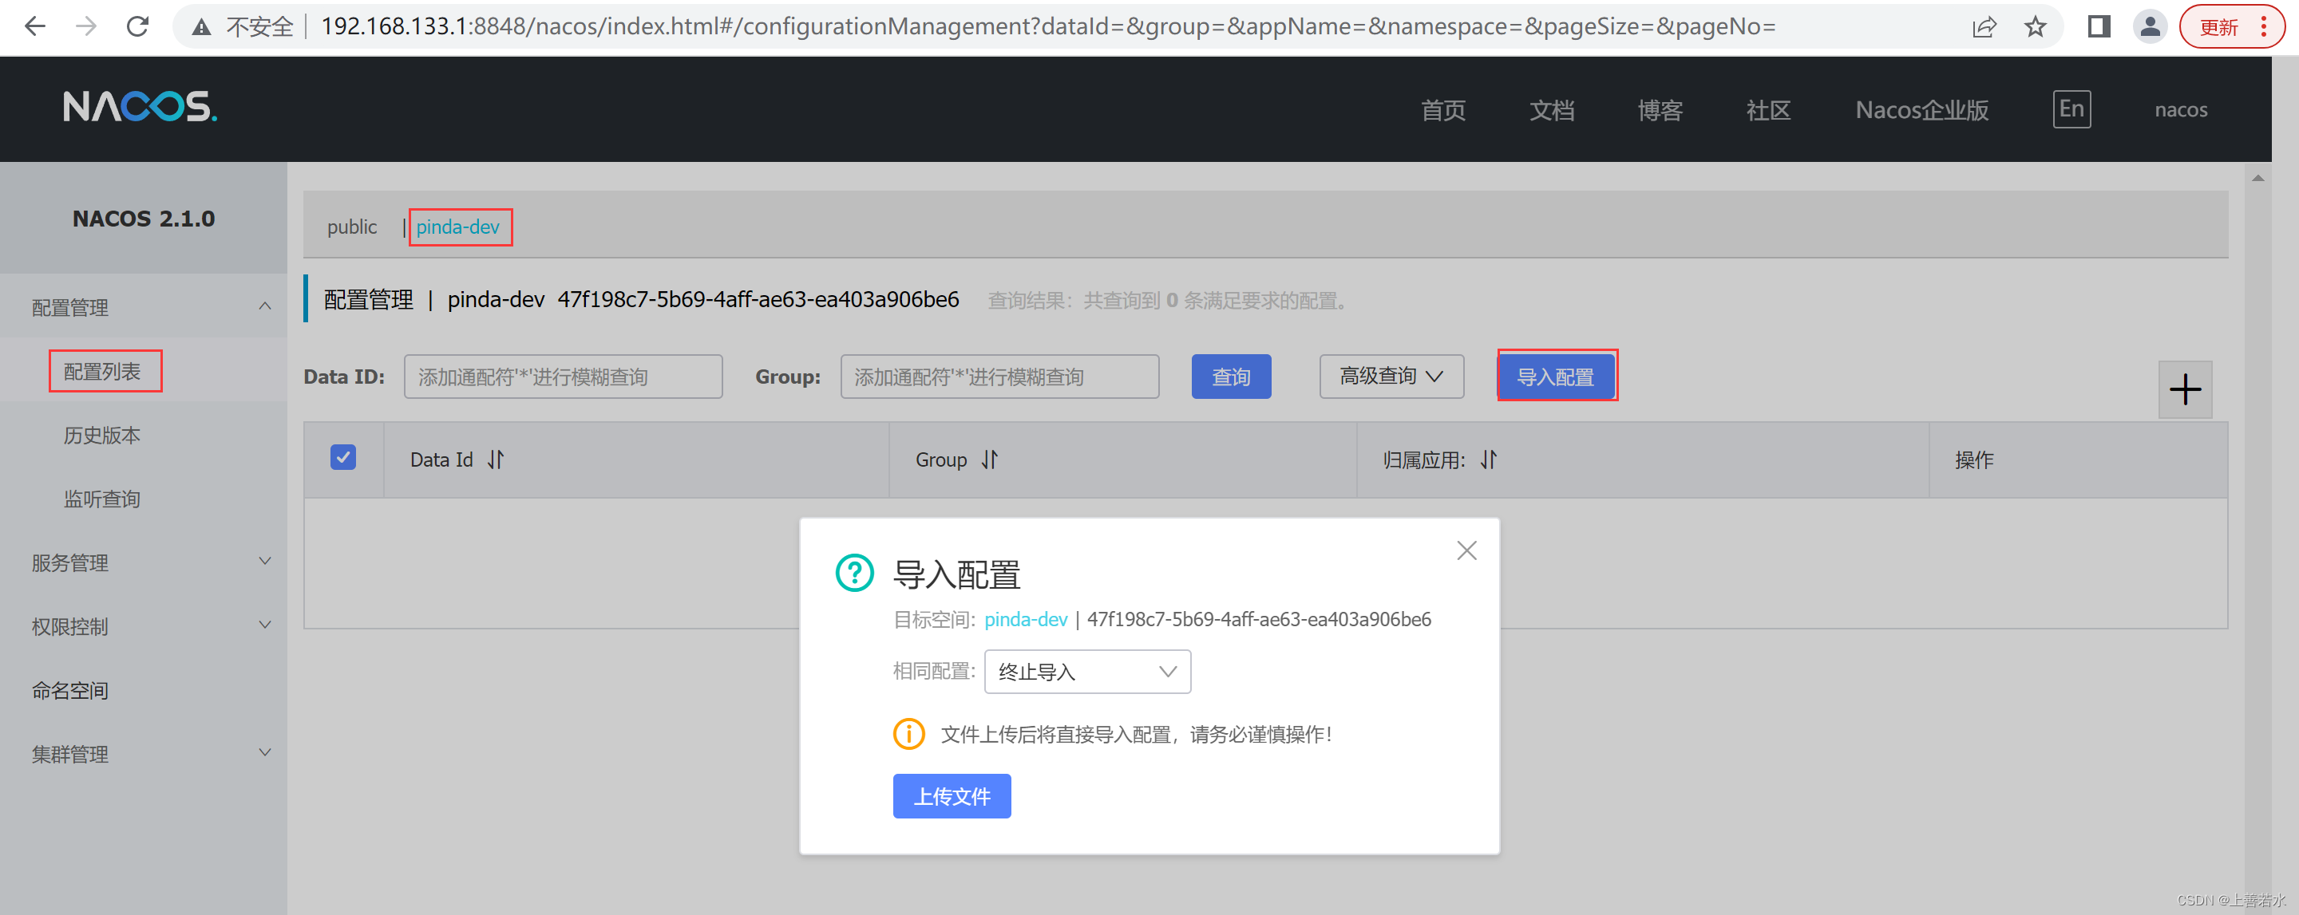Switch to the public namespace tab
The height and width of the screenshot is (915, 2299).
(x=351, y=227)
